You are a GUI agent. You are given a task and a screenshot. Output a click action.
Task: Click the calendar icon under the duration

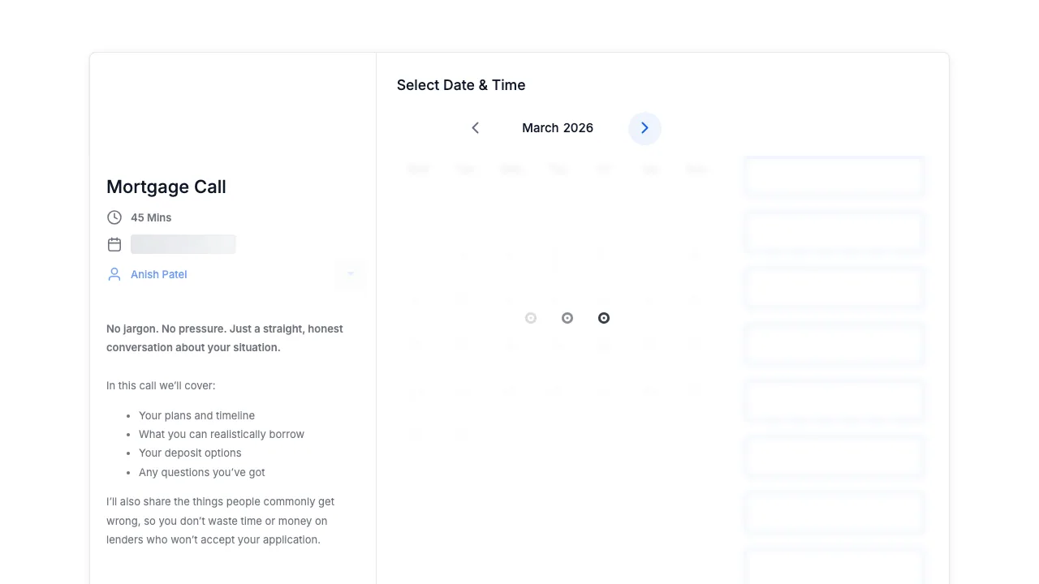tap(114, 244)
